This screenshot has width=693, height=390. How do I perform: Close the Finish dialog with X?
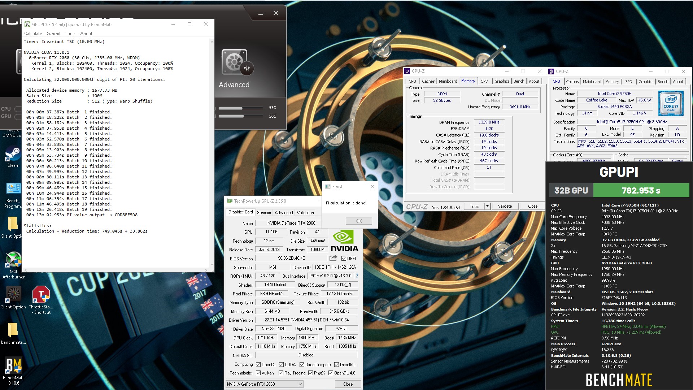pyautogui.click(x=372, y=187)
